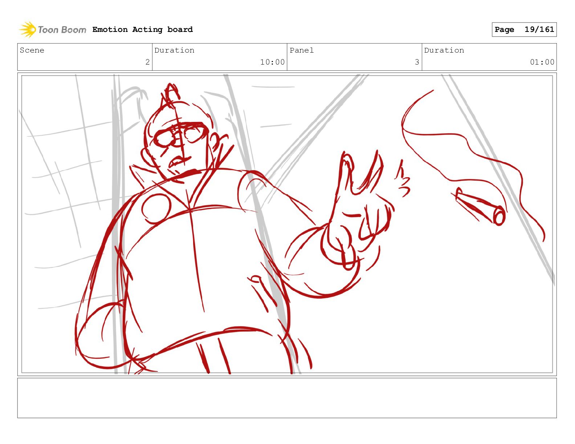Screen dimensions: 575x444
Task: Click the 'Panel' label
Action: (x=302, y=50)
